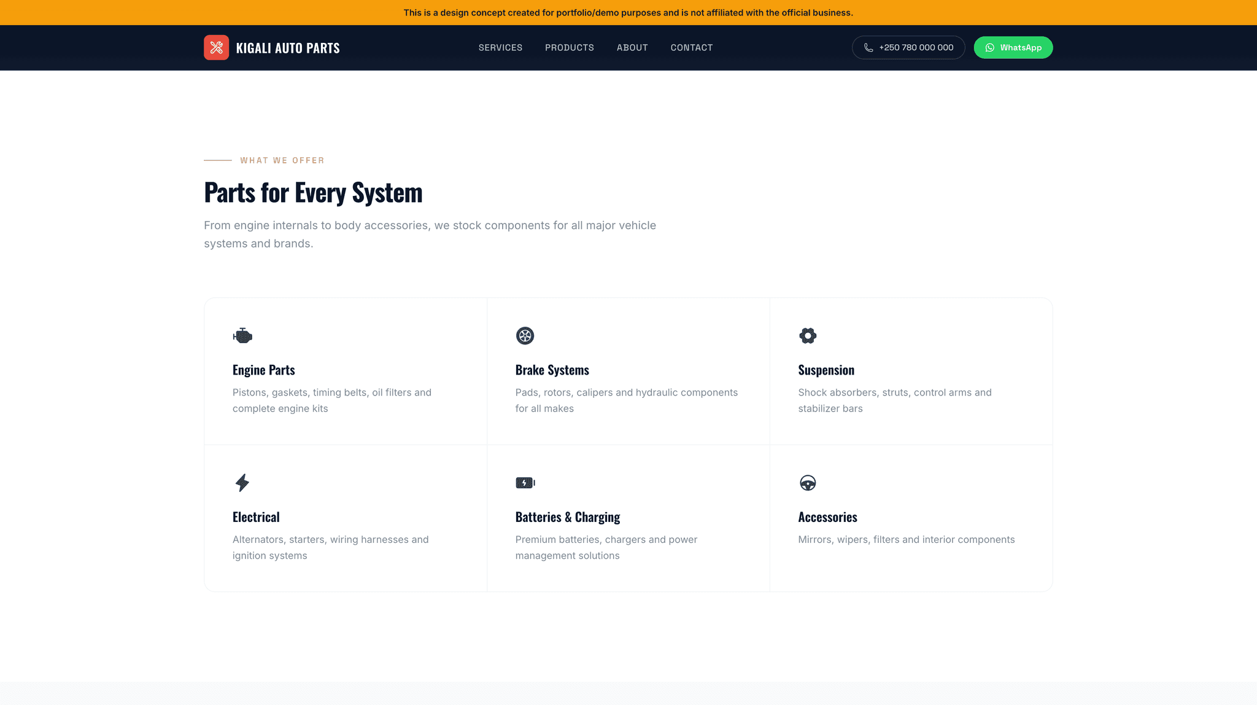This screenshot has width=1257, height=705.
Task: Open the Services nav item
Action: (x=500, y=47)
